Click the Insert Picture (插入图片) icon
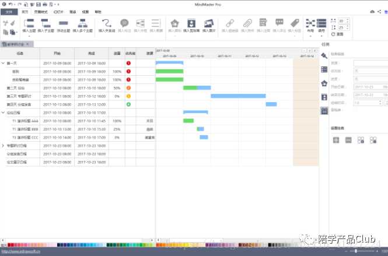Image resolution: width=388 pixels, height=256 pixels. click(209, 23)
